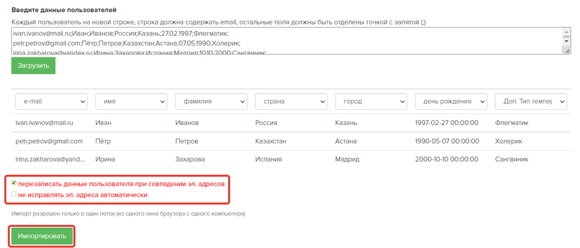Toggle the перезаписать данные пользователя checkbox
The width and height of the screenshot is (580, 248).
pyautogui.click(x=14, y=183)
